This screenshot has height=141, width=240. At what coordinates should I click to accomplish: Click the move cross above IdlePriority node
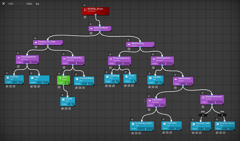128,40
